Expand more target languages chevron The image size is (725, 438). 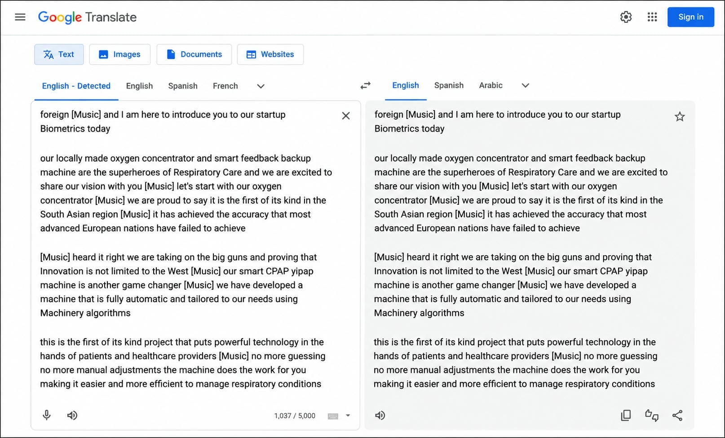tap(525, 85)
